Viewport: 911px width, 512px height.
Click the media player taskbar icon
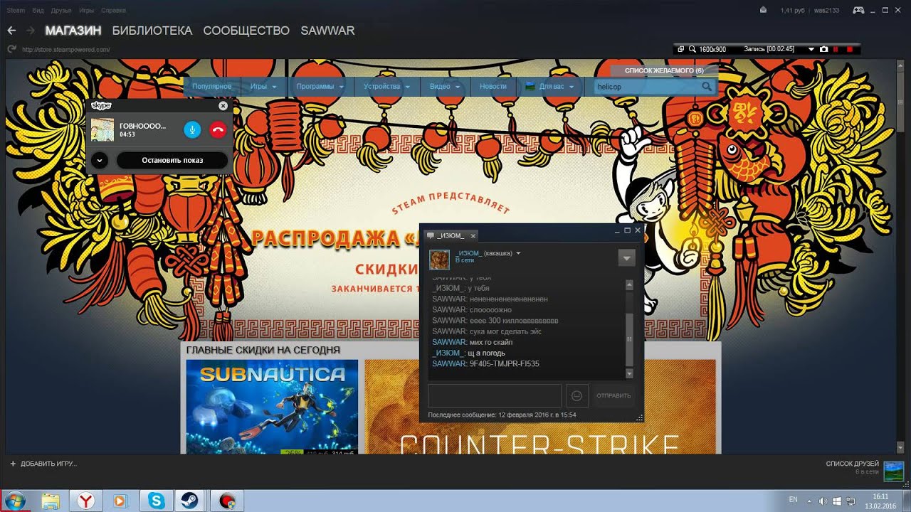pos(121,501)
